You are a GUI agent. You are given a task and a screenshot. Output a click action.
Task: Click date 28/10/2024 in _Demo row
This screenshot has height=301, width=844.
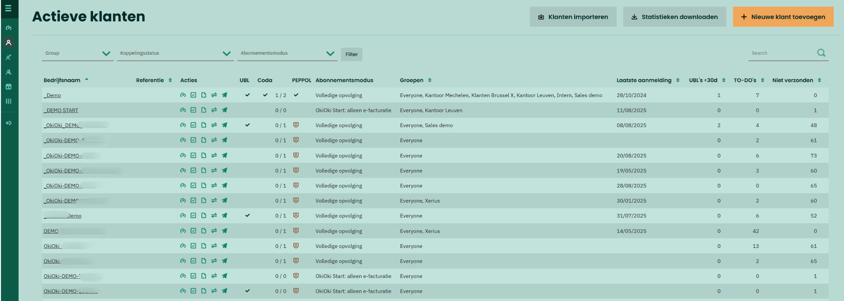[x=631, y=95]
